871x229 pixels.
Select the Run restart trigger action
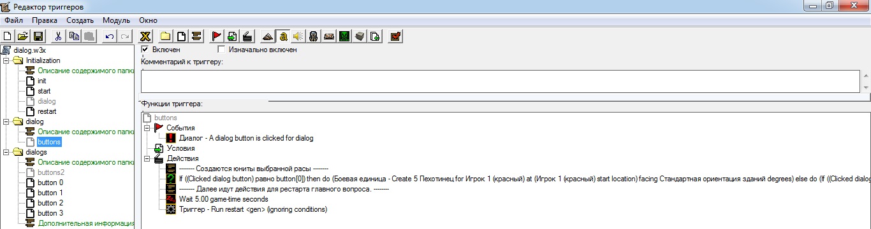coord(253,209)
